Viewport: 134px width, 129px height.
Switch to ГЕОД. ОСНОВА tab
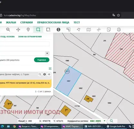pos(7,36)
